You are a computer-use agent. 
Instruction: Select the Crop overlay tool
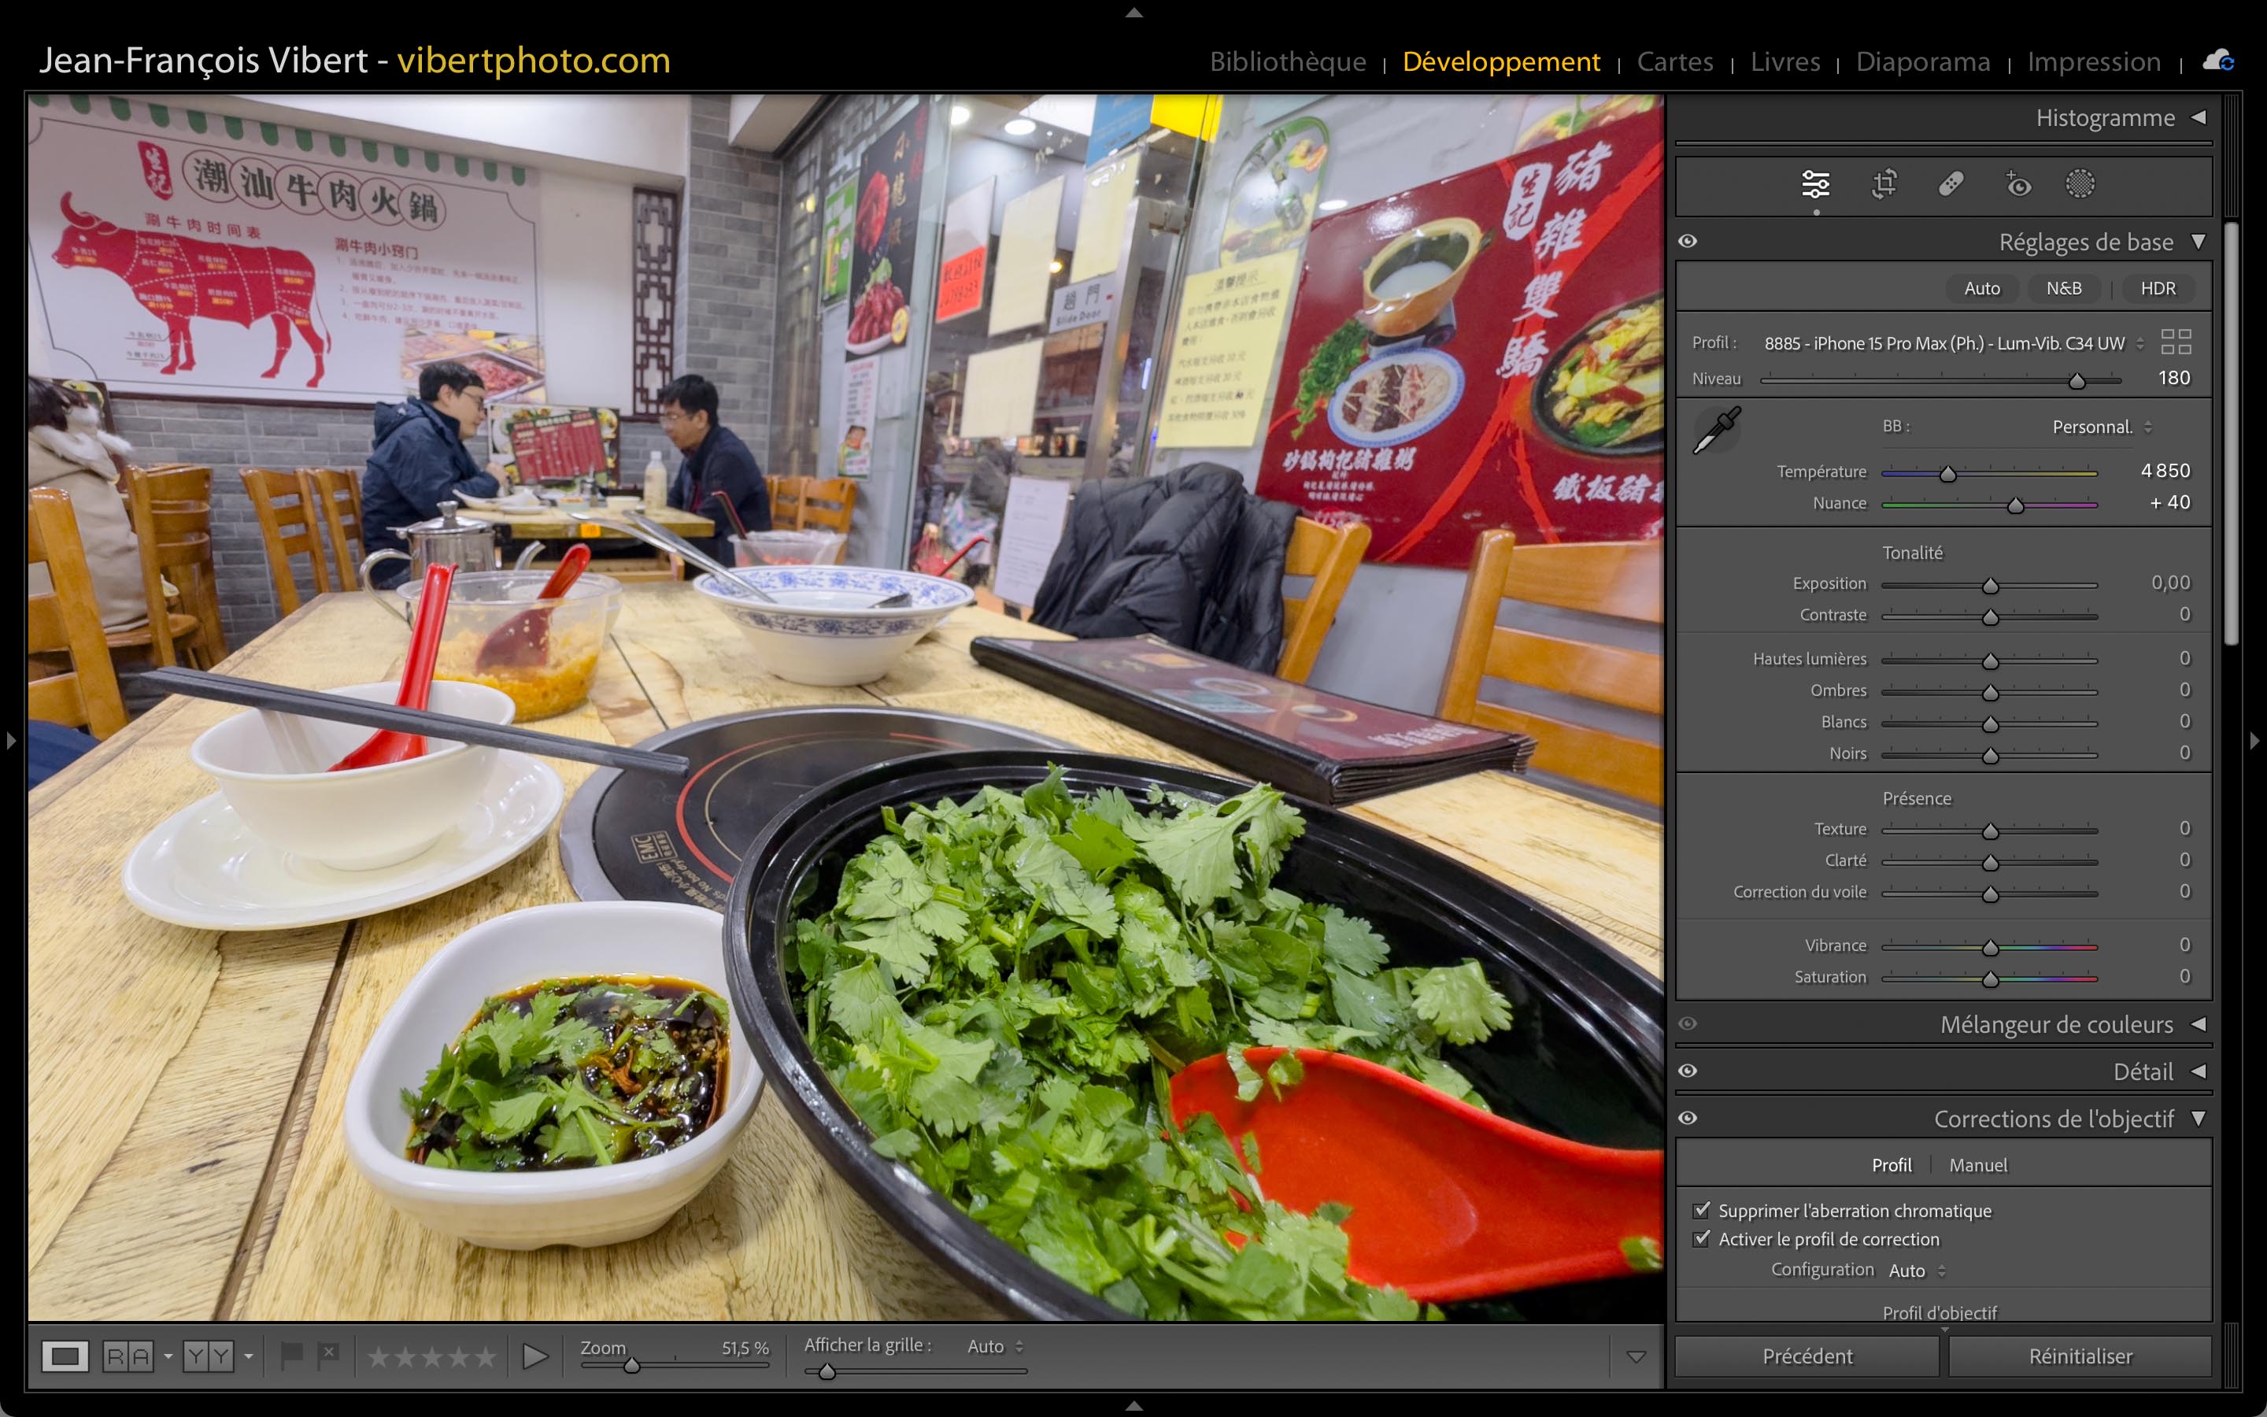tap(1884, 183)
